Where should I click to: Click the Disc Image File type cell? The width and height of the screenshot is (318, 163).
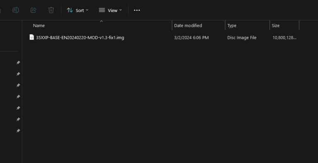(242, 38)
